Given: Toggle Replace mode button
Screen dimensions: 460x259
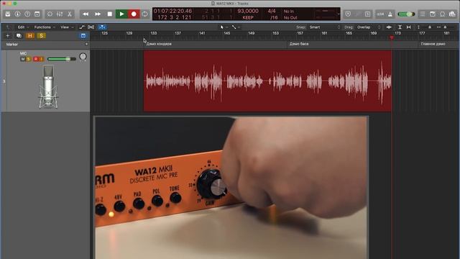Looking at the screenshot, I should pyautogui.click(x=348, y=14).
